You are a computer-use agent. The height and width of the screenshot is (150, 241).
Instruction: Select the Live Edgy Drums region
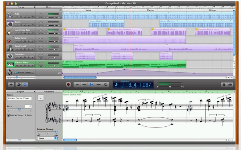[148, 16]
